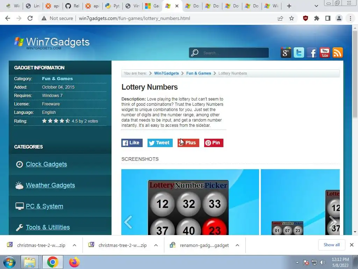
Task: Click Show all downloads
Action: click(332, 245)
